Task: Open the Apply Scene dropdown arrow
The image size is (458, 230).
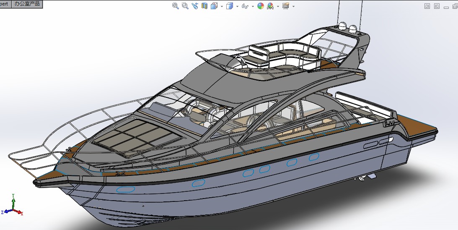Action: click(277, 6)
